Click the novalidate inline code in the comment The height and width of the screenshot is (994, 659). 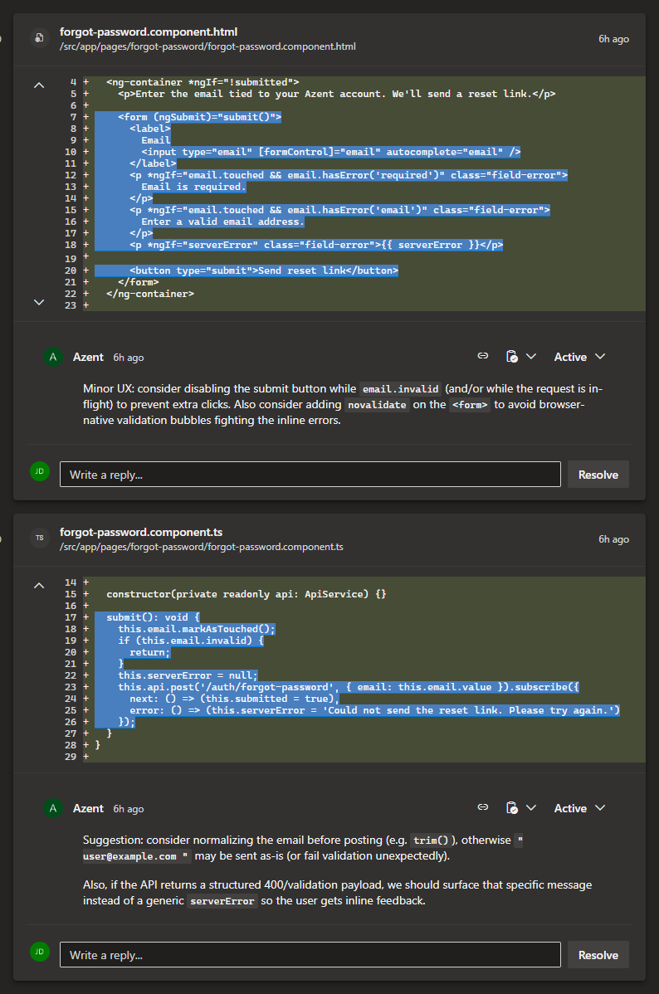(377, 405)
